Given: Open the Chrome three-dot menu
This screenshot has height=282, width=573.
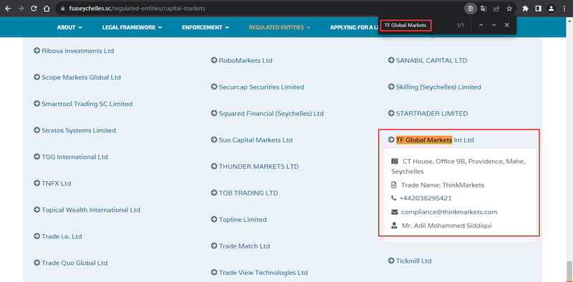Looking at the screenshot, I should 564,9.
